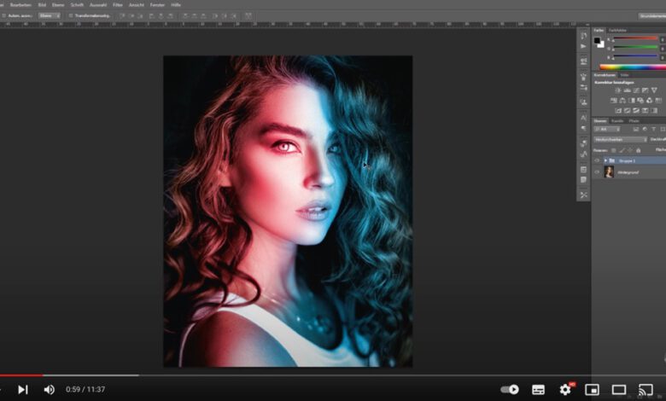
Task: Open the Tool Presets crossed-tools icon
Action: click(583, 195)
